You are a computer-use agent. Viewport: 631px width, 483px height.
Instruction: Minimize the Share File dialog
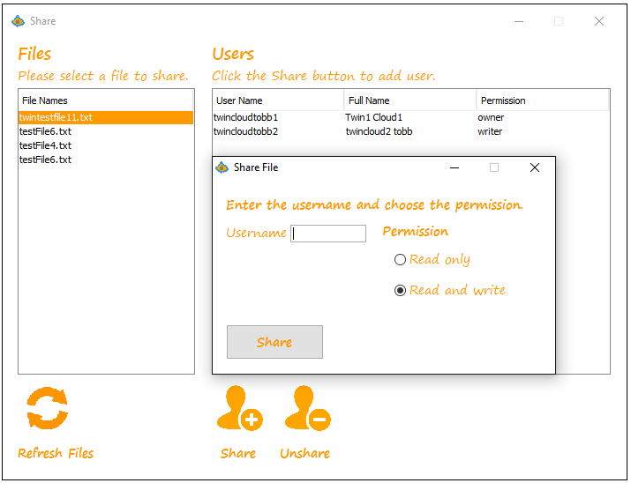click(x=454, y=167)
